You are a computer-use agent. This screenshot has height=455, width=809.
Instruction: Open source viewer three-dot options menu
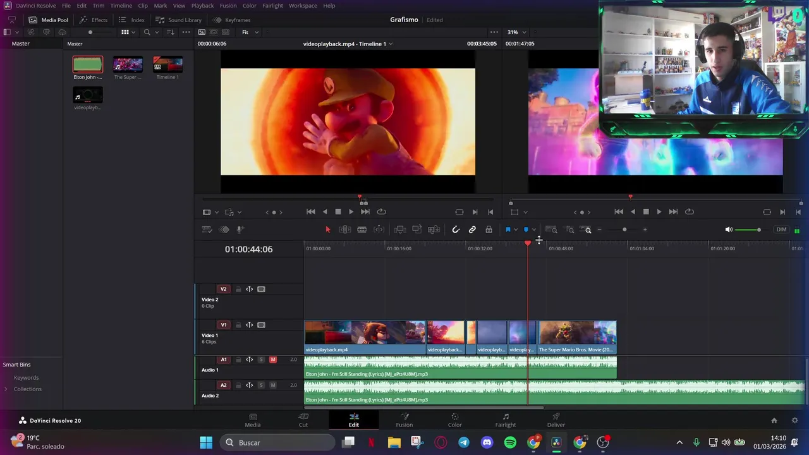click(x=494, y=32)
